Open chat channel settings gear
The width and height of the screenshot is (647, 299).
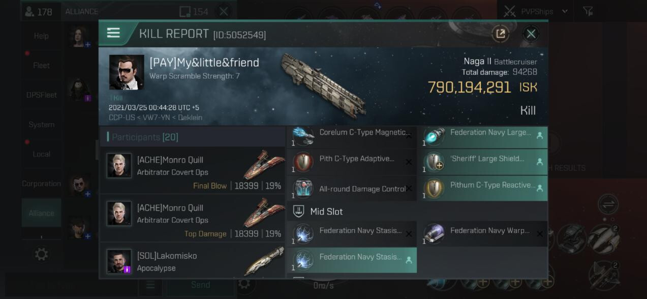click(x=41, y=254)
